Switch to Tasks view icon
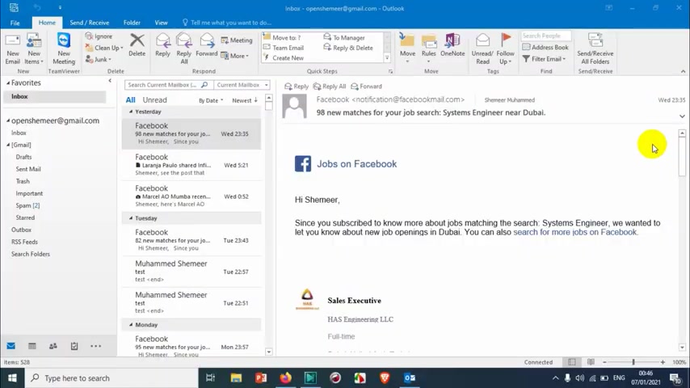The width and height of the screenshot is (690, 388). [74, 346]
